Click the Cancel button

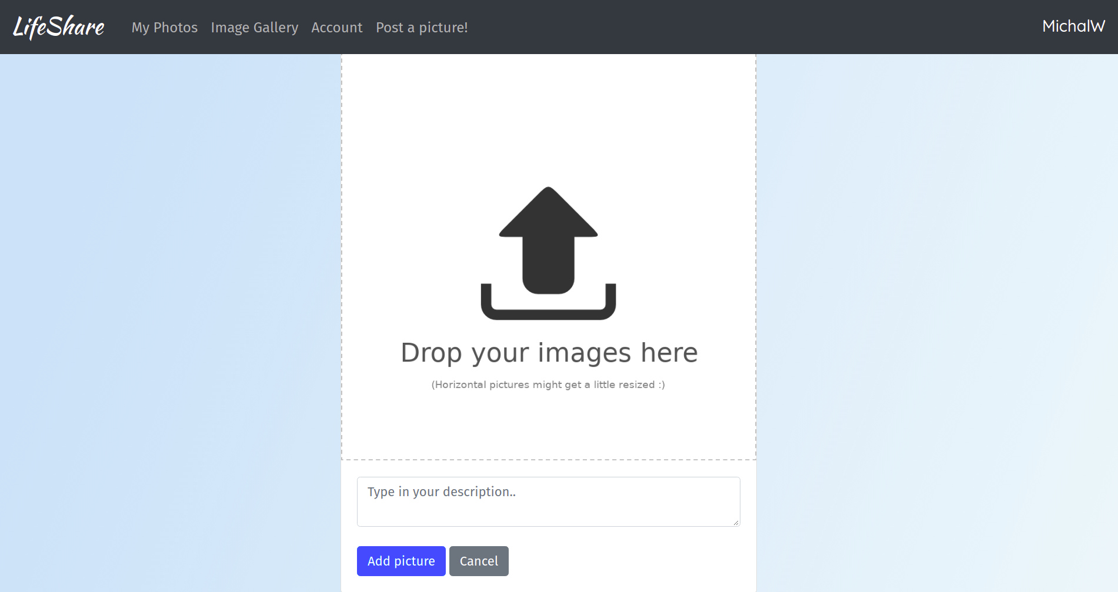click(x=479, y=561)
